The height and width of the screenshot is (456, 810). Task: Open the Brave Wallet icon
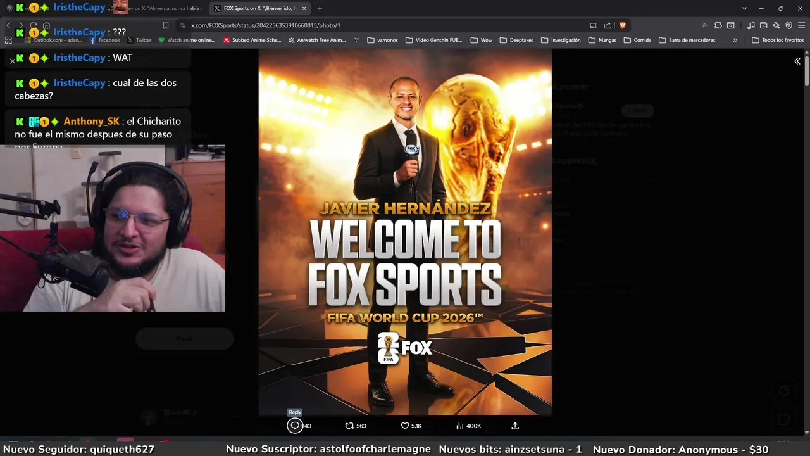click(x=764, y=25)
